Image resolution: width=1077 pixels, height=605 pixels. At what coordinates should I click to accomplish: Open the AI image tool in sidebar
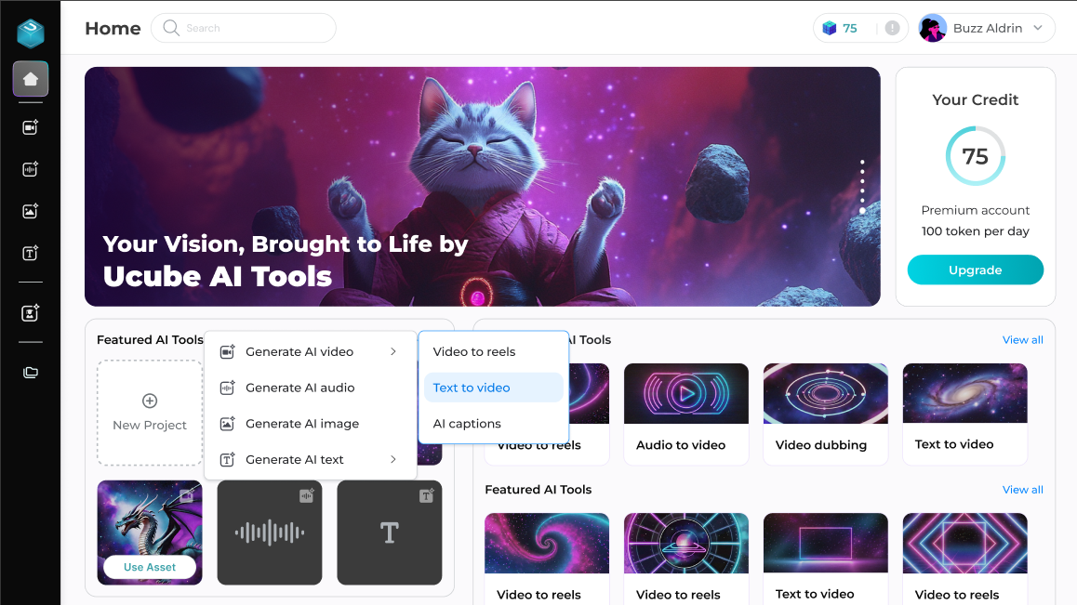(31, 211)
